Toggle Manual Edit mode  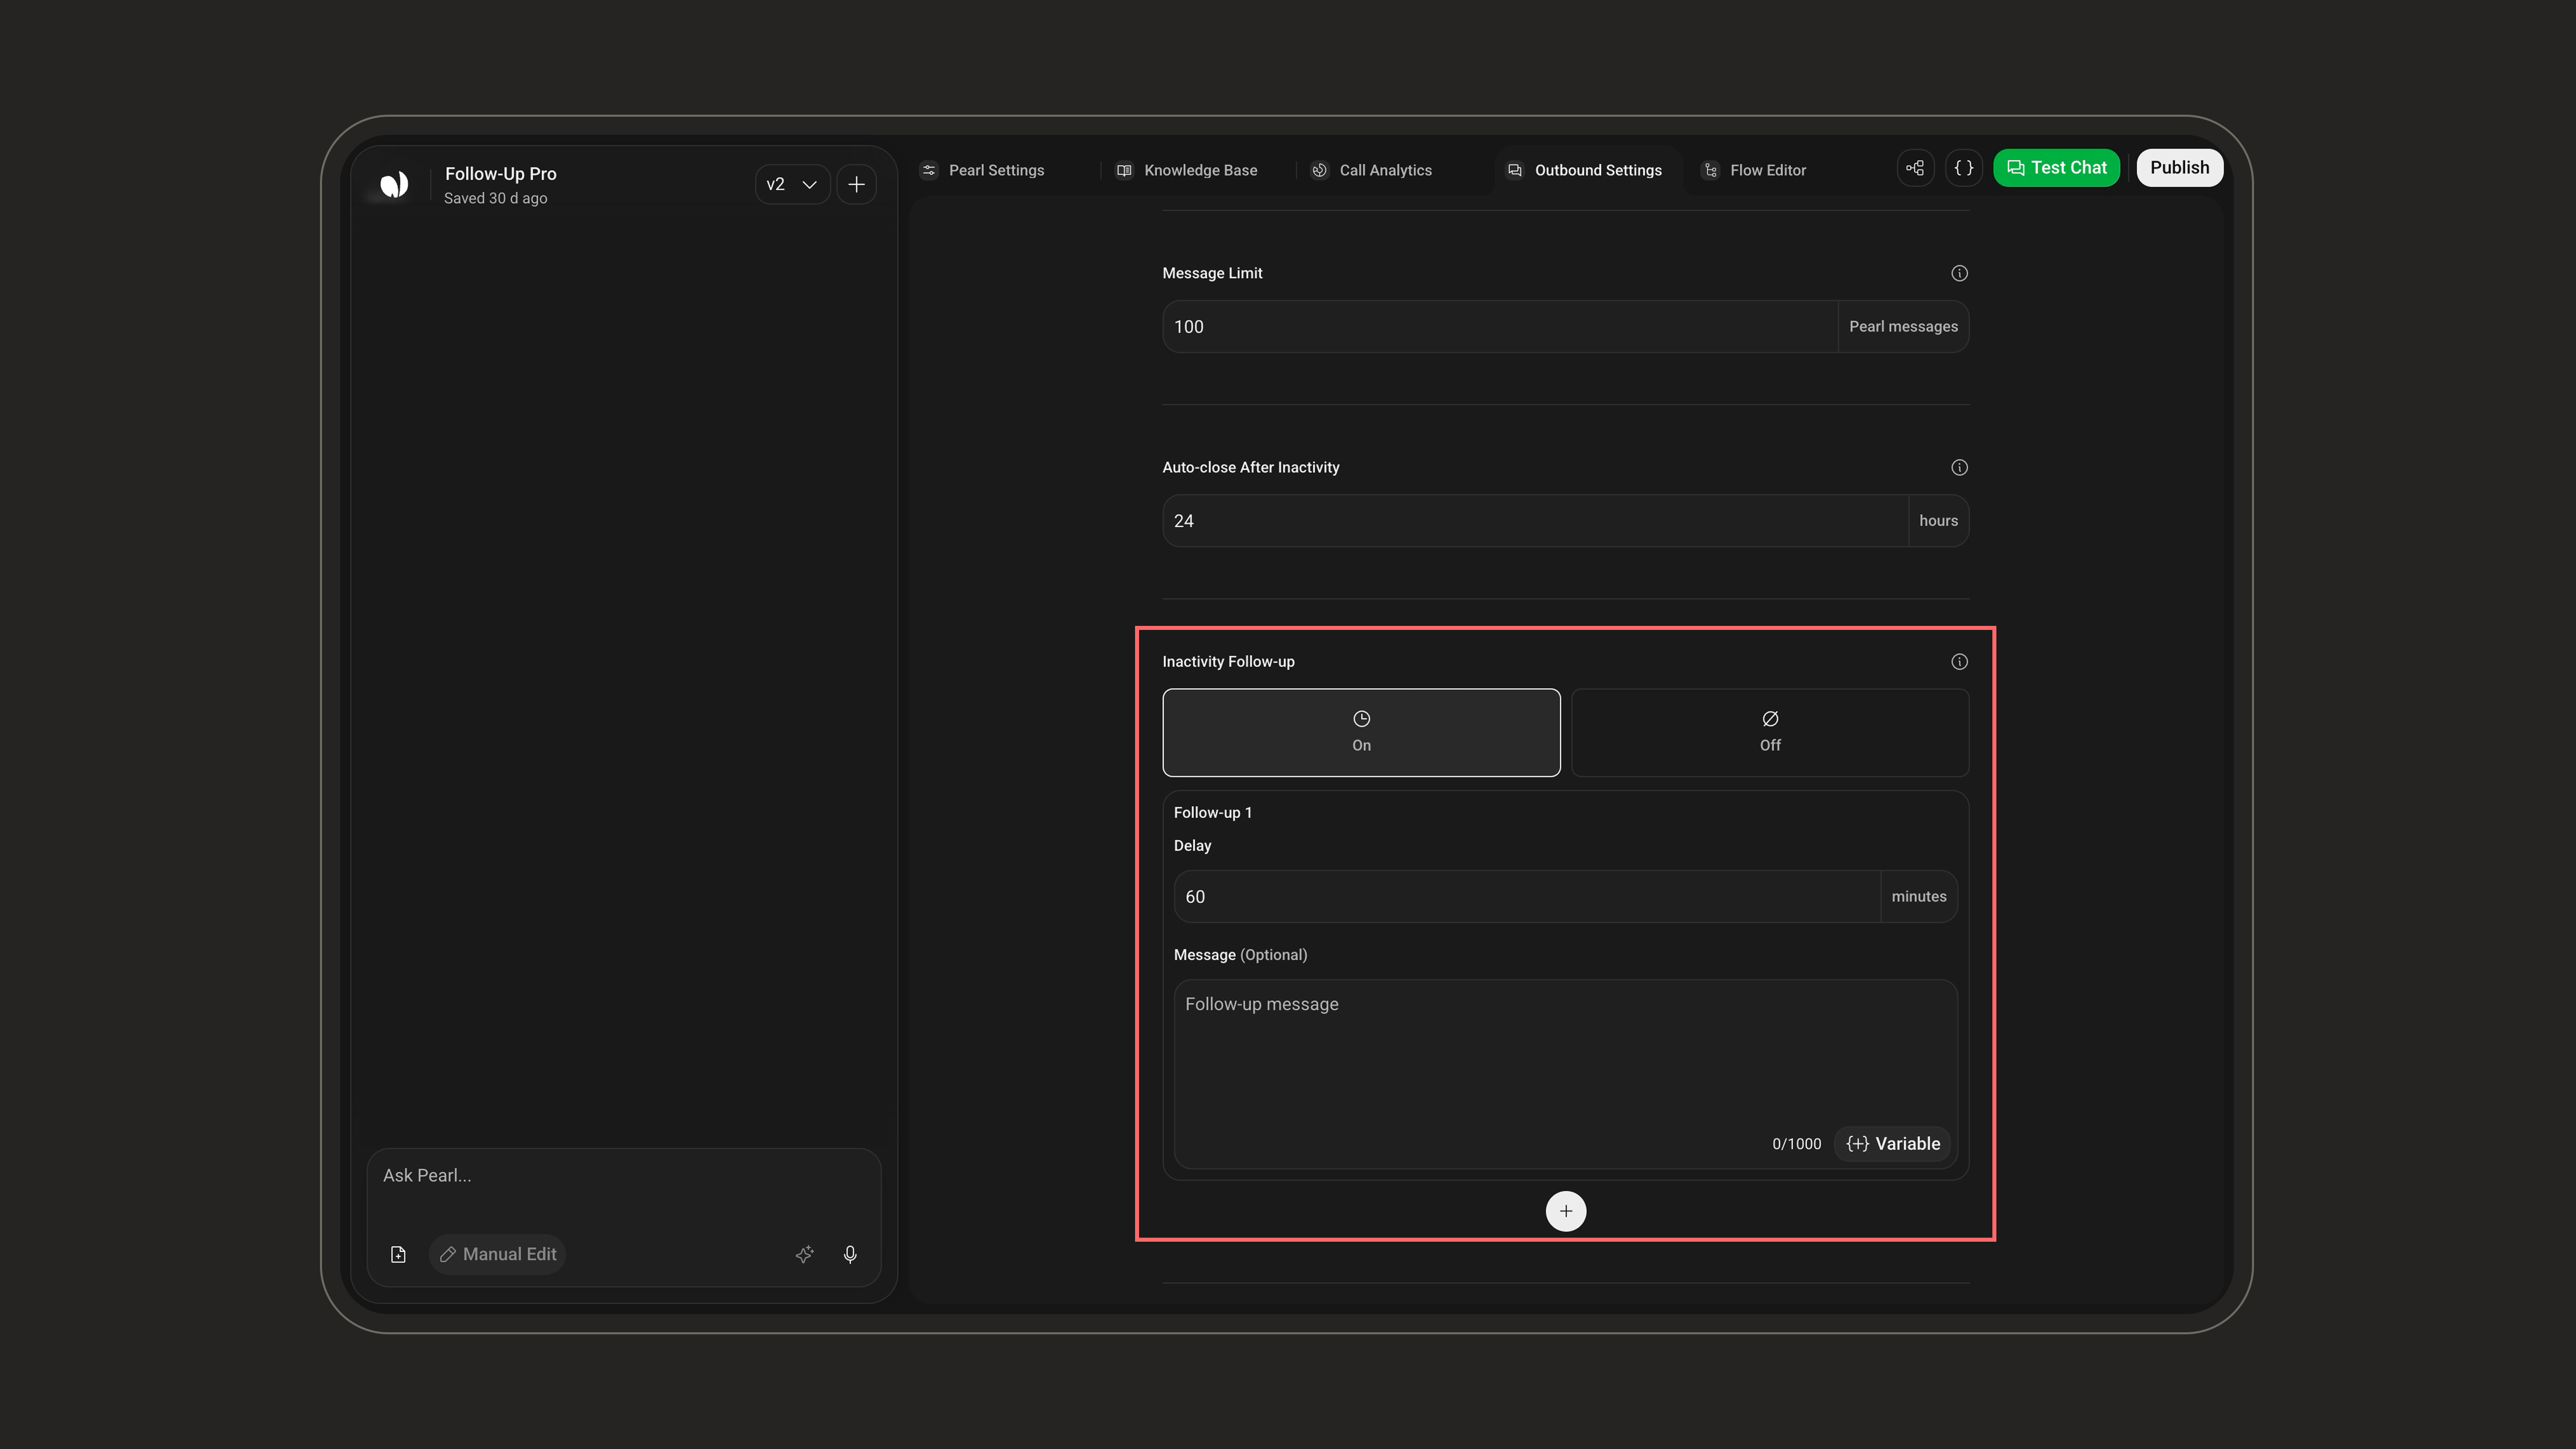pyautogui.click(x=498, y=1254)
